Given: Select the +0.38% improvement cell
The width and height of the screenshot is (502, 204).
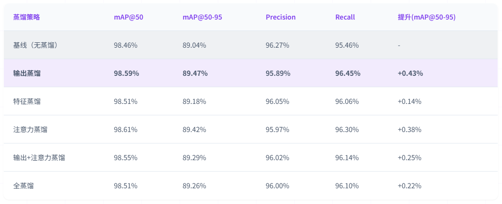Looking at the screenshot, I should (x=409, y=130).
